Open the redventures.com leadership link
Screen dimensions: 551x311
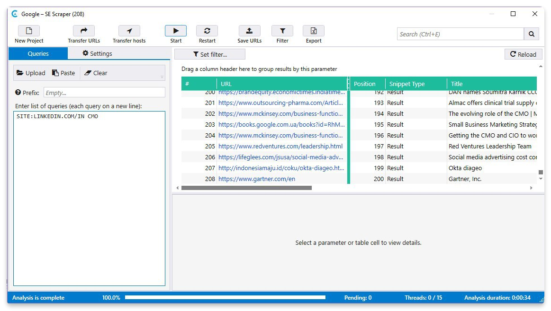tap(280, 146)
